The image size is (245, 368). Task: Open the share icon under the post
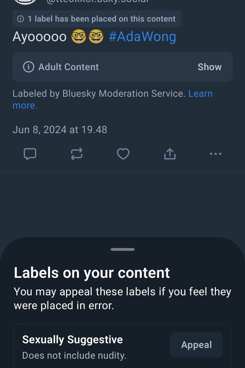169,154
